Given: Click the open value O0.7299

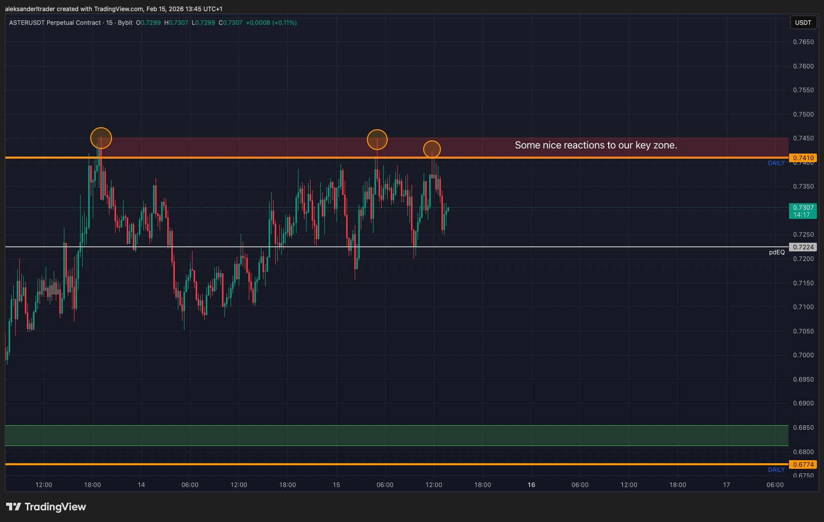Looking at the screenshot, I should (x=148, y=23).
